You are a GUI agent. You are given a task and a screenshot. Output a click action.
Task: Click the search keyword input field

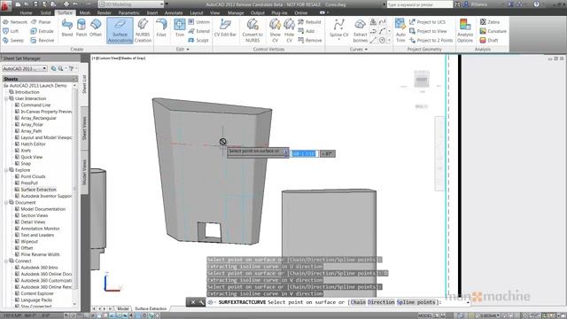419,4
